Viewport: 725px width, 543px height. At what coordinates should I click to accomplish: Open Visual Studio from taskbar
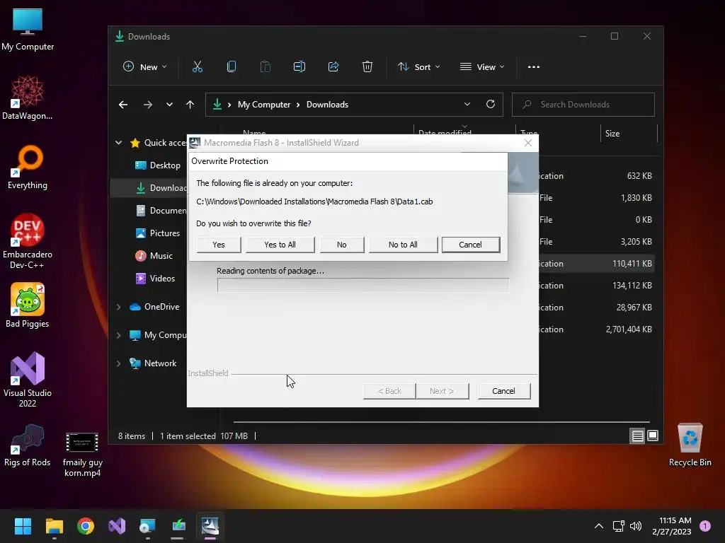pyautogui.click(x=117, y=526)
